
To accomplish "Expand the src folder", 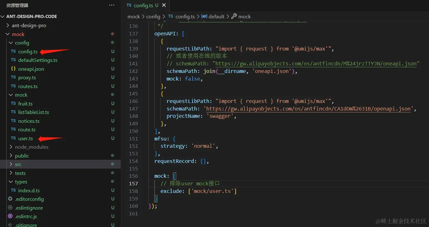I will 11,164.
